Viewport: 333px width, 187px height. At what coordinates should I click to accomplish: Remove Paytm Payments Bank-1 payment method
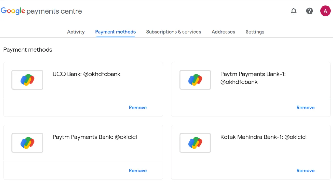pos(305,107)
